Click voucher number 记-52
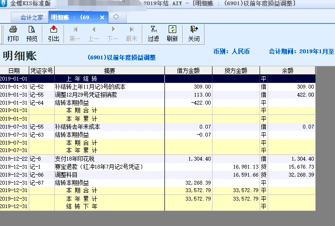 37,87
